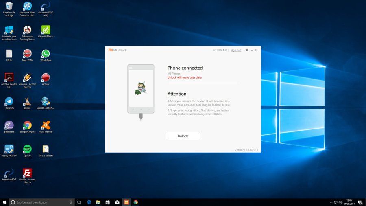Viewport: 366px width, 206px height.
Task: Click account ID 615402136
Action: tap(220, 50)
